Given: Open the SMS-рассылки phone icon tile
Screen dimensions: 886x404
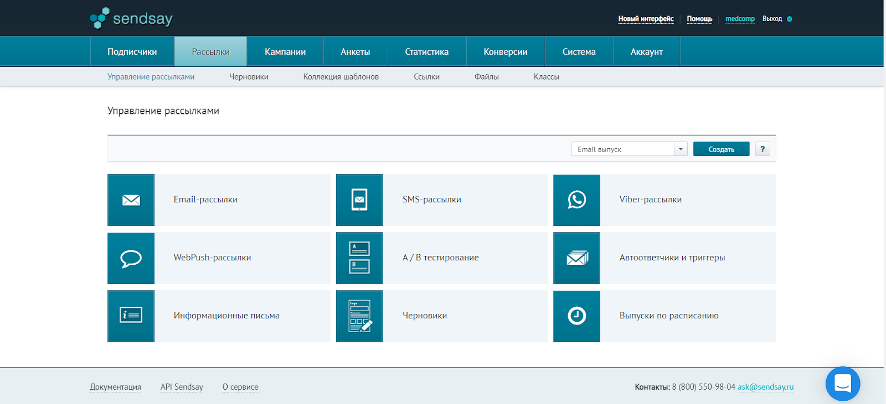Looking at the screenshot, I should point(359,200).
